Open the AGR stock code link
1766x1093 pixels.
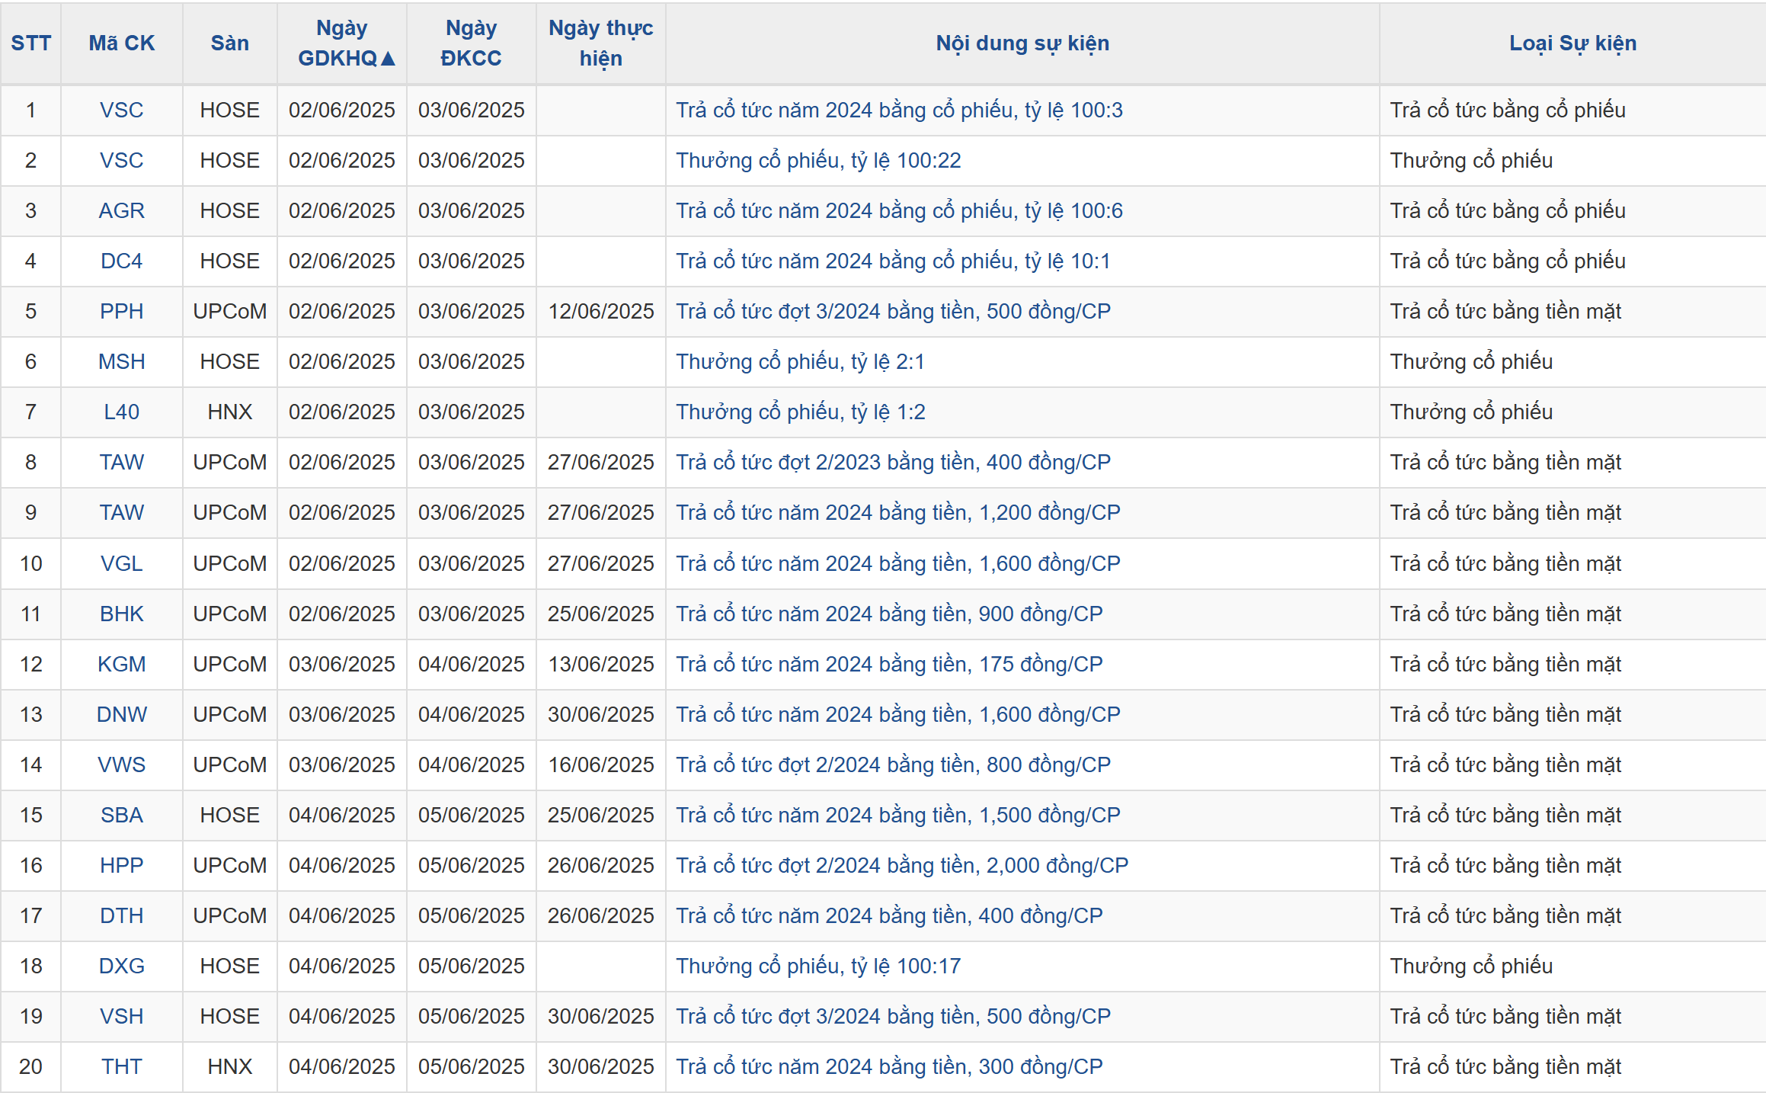tap(122, 210)
